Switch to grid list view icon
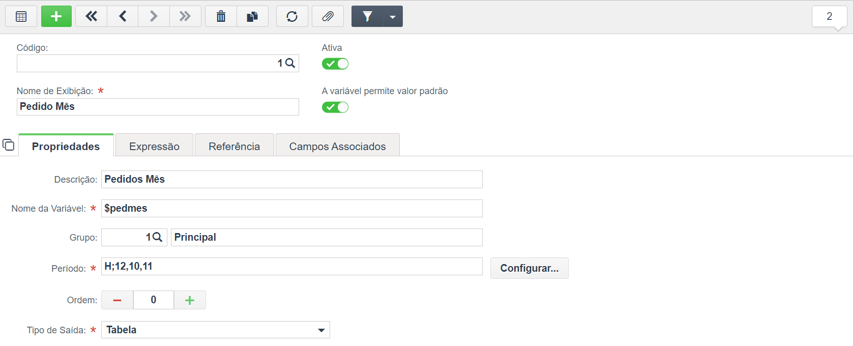 (21, 16)
